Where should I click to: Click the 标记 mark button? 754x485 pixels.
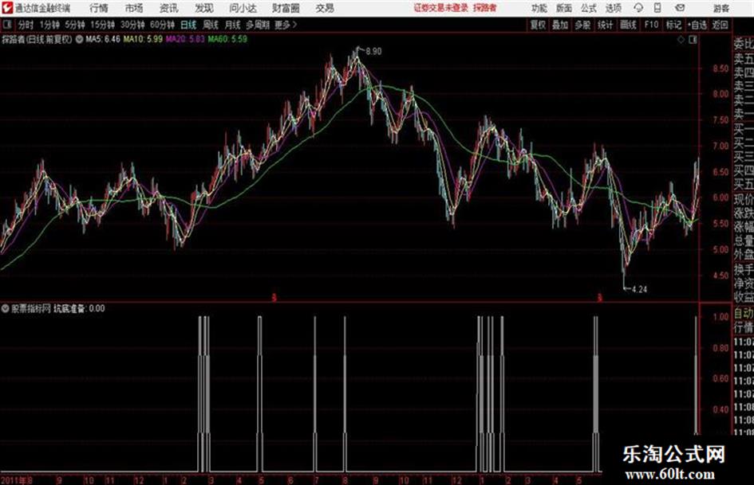tap(673, 25)
